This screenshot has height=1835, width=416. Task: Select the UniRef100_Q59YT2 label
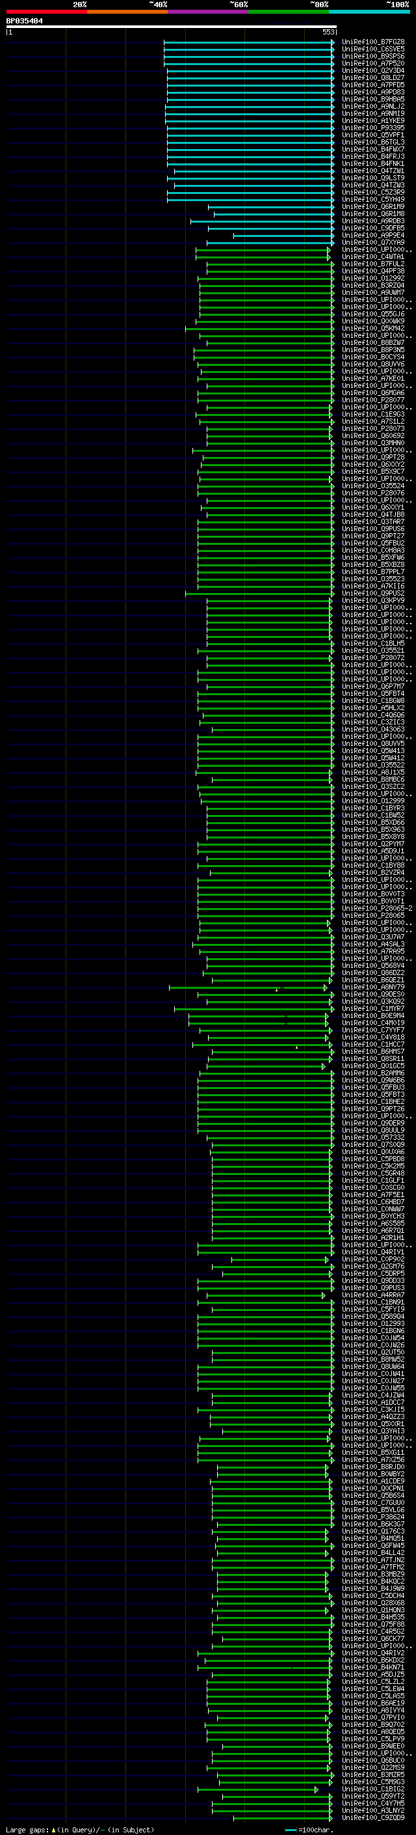372,1797
